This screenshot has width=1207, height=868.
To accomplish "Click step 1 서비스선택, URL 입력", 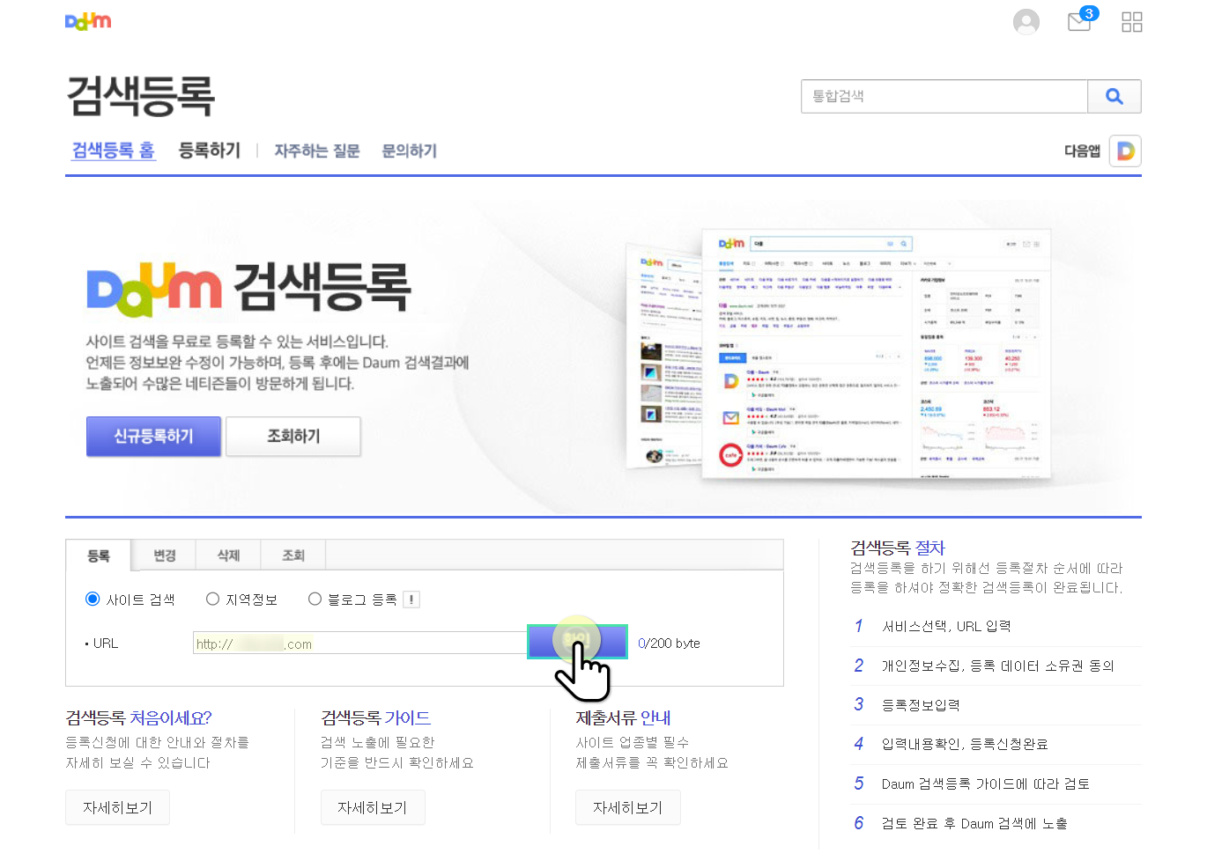I will click(x=946, y=626).
